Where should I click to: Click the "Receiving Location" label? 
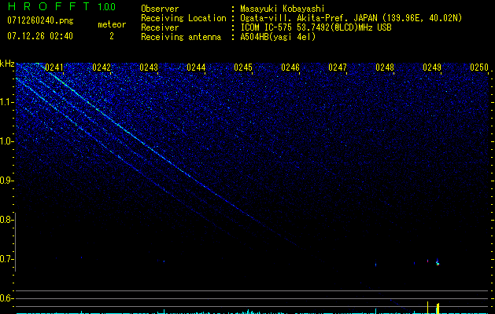183,18
